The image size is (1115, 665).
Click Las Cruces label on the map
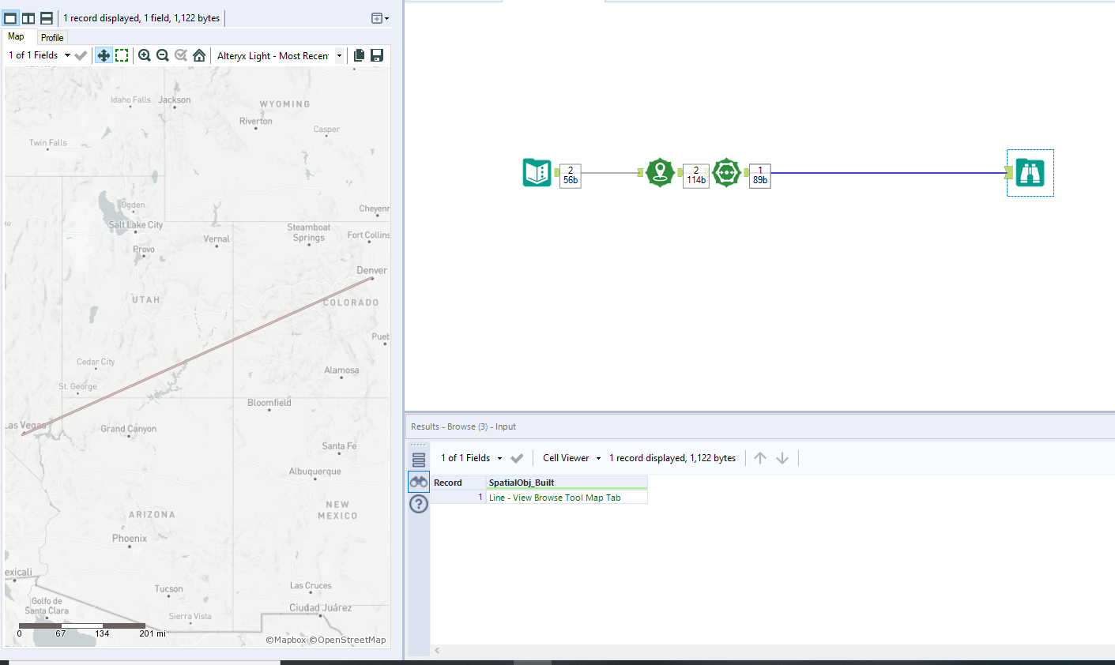click(311, 586)
